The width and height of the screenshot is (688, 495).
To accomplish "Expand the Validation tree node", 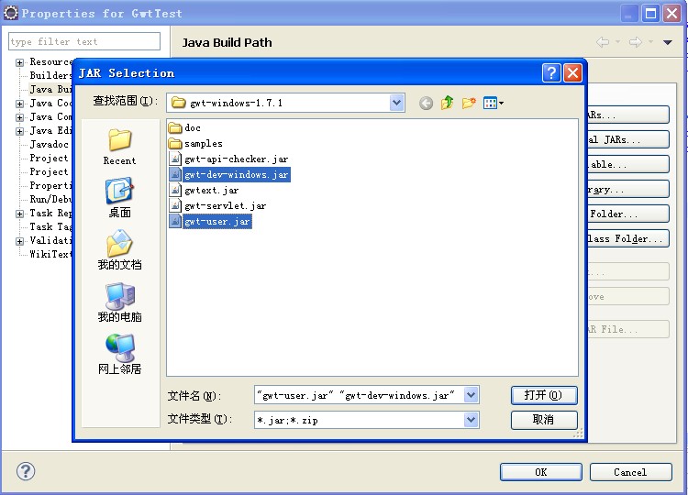I will pyautogui.click(x=19, y=241).
